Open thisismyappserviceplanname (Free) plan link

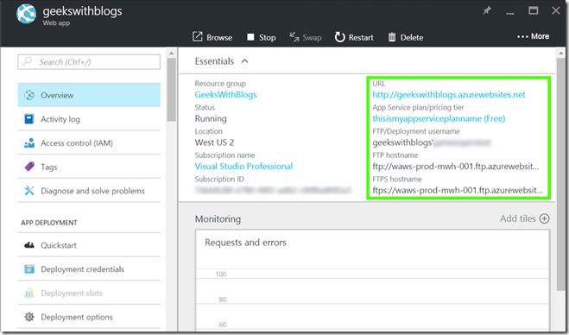coord(439,118)
